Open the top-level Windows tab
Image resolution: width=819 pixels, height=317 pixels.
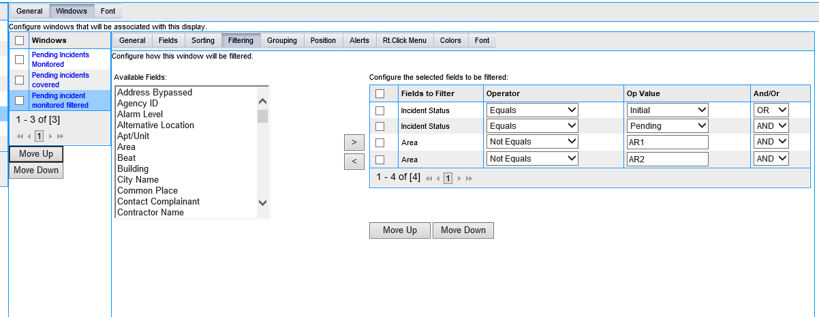72,12
